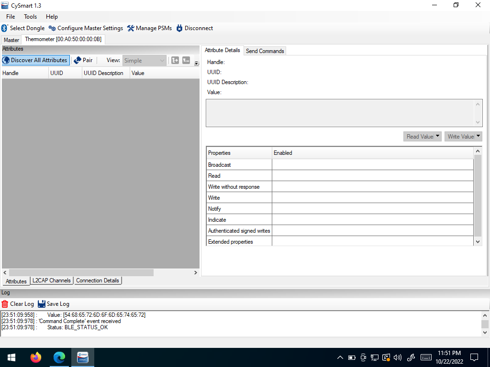This screenshot has height=367, width=490.
Task: Click the network tray icon
Action: (374, 357)
